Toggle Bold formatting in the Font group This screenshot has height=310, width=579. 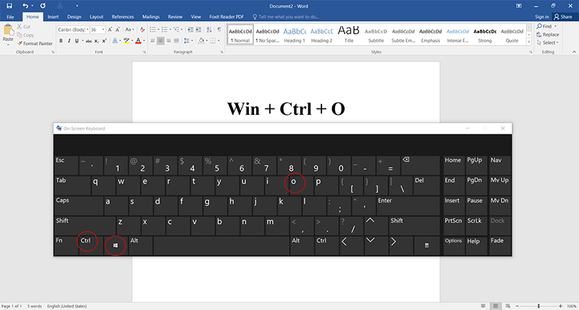(x=61, y=41)
